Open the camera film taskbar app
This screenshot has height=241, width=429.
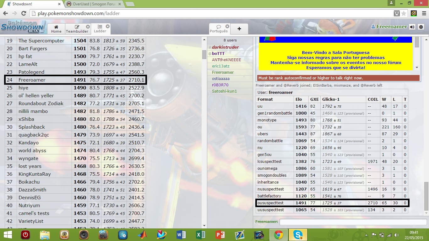(x=259, y=235)
